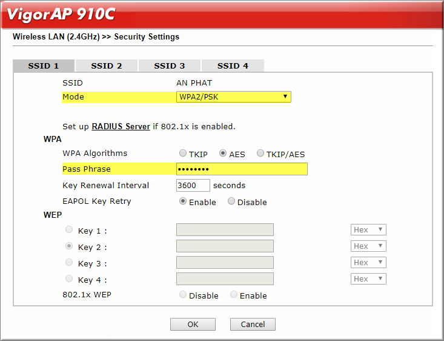This screenshot has width=444, height=341.
Task: Click the Key 2 text field
Action: coord(225,246)
